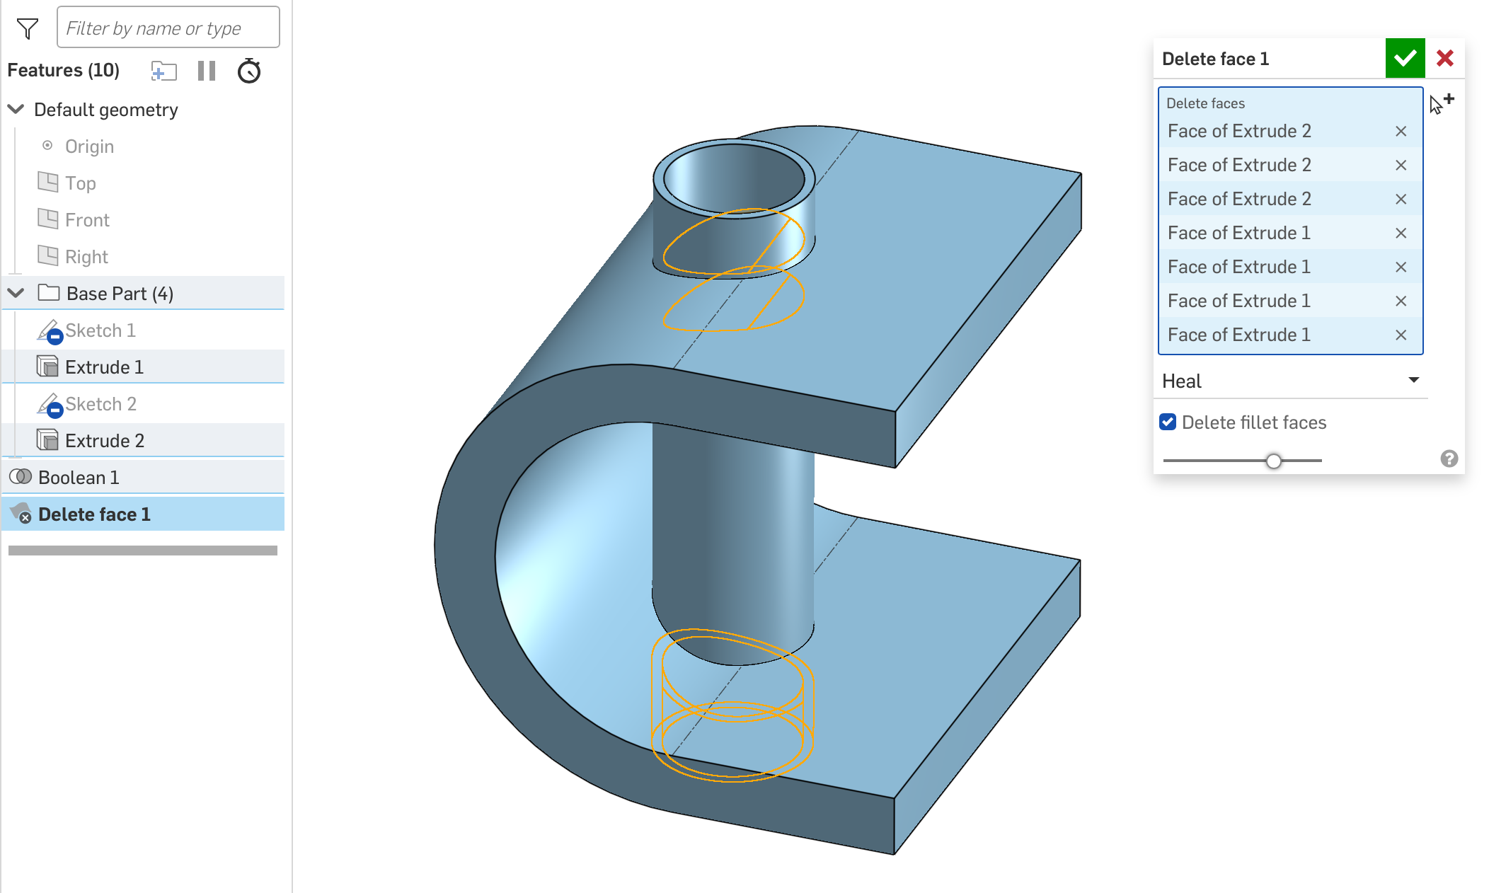Select the Front plane

pos(87,220)
